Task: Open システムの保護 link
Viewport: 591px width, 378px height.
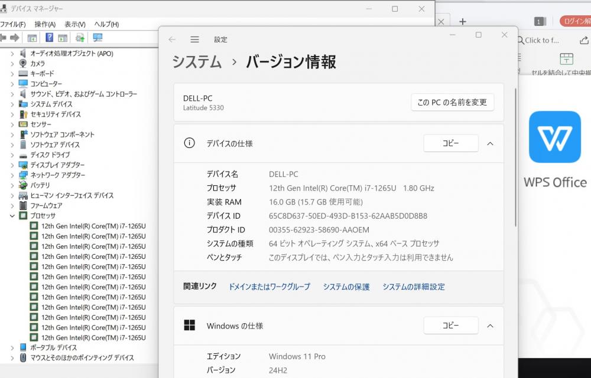Action: tap(346, 287)
